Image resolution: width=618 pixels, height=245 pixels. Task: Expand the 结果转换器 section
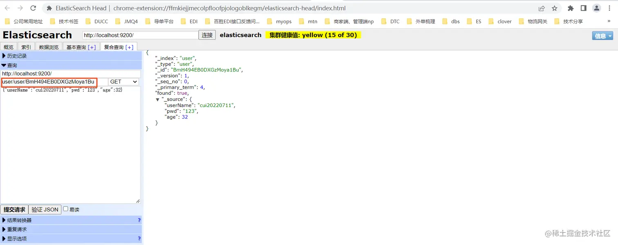71,220
